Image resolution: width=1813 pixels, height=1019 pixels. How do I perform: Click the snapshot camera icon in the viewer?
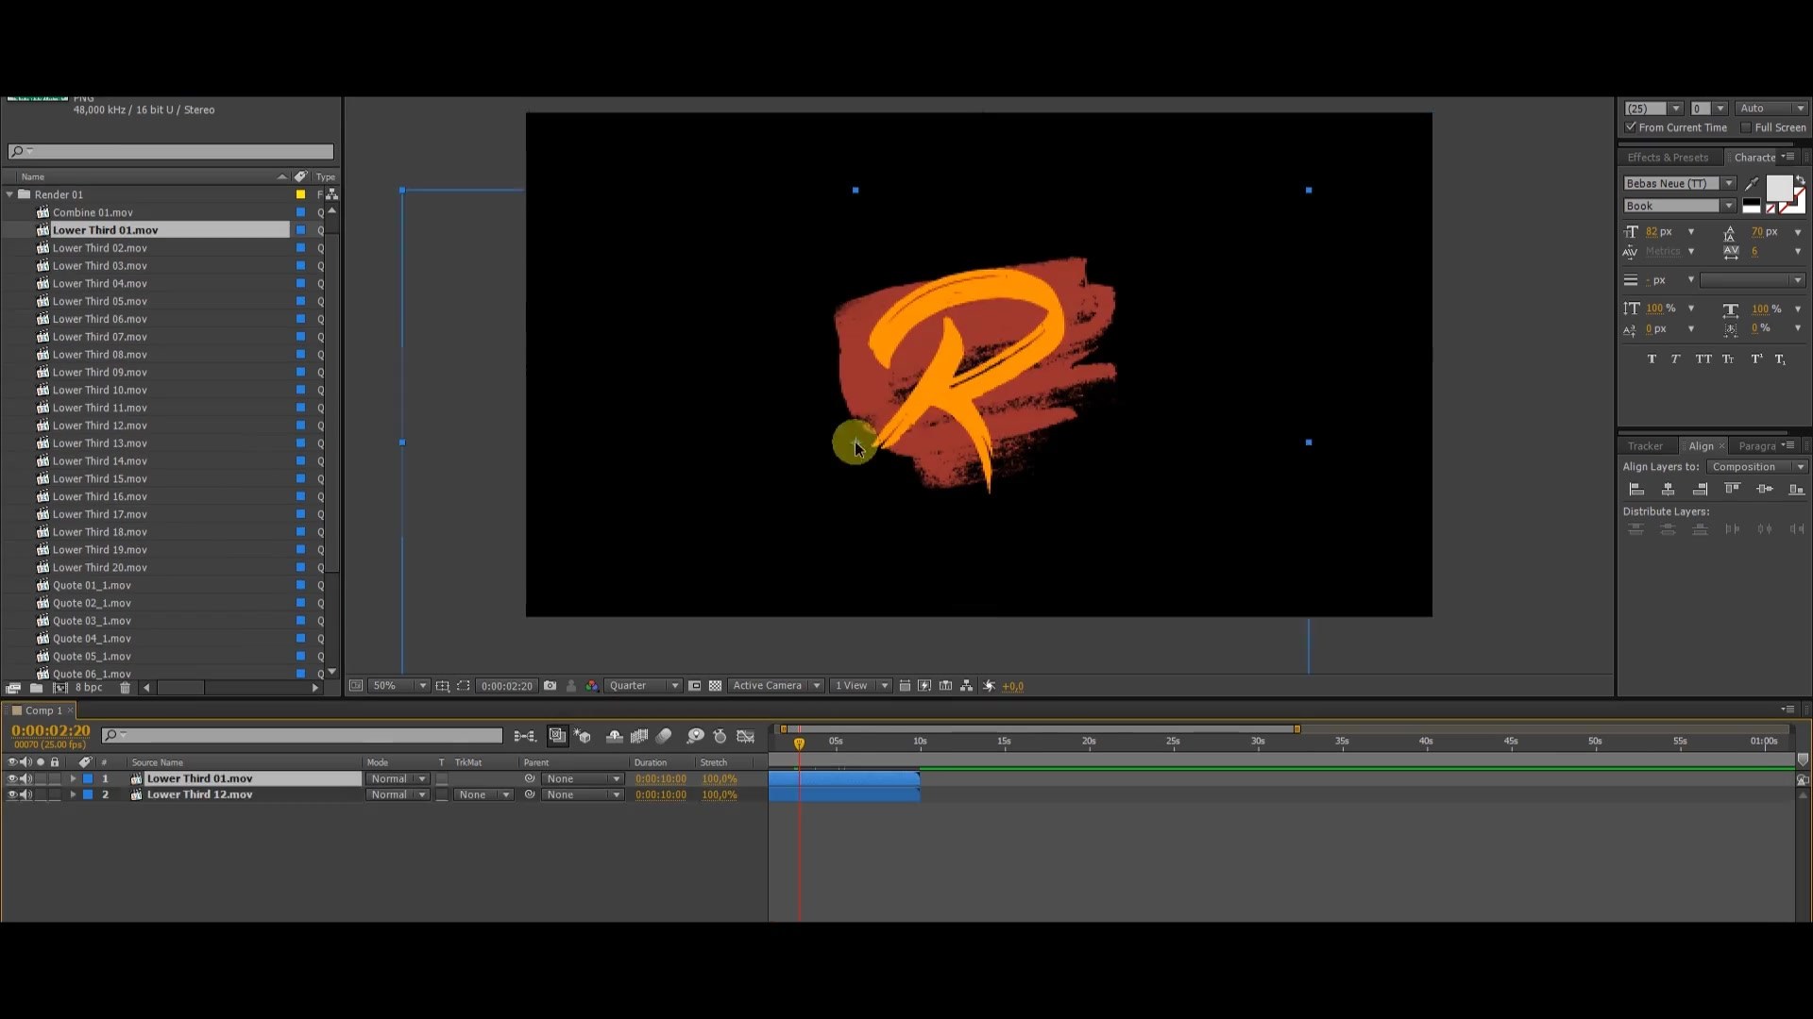[550, 686]
